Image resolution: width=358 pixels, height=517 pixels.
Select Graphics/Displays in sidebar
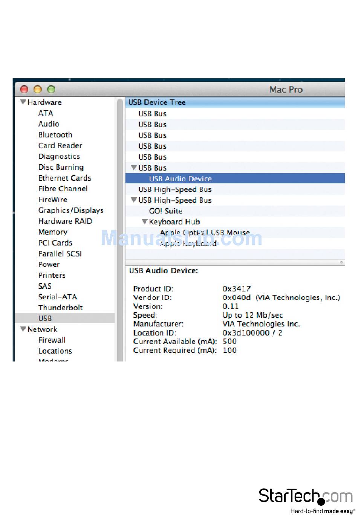70,210
